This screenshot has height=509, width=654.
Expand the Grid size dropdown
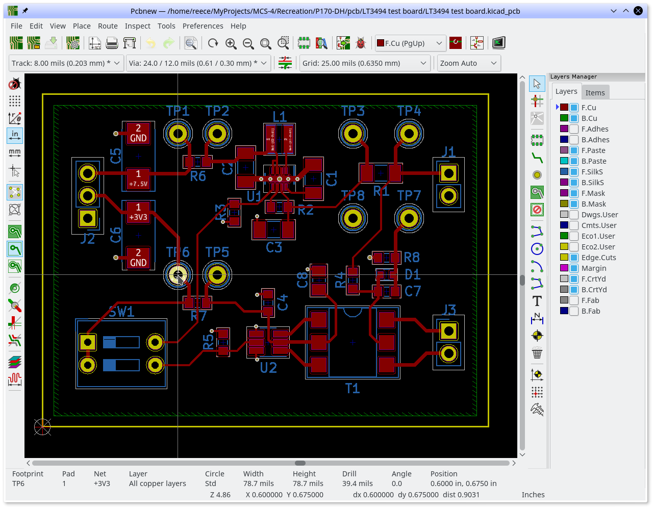coord(364,63)
